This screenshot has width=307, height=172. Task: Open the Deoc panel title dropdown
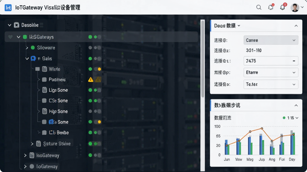point(239,26)
